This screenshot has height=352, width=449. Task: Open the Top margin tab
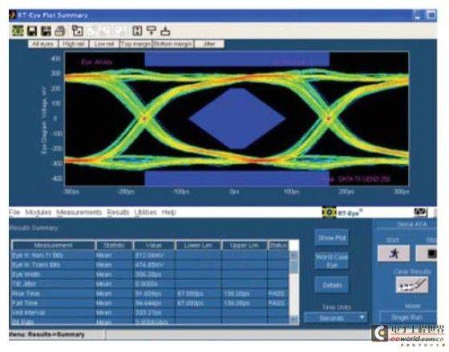(136, 44)
